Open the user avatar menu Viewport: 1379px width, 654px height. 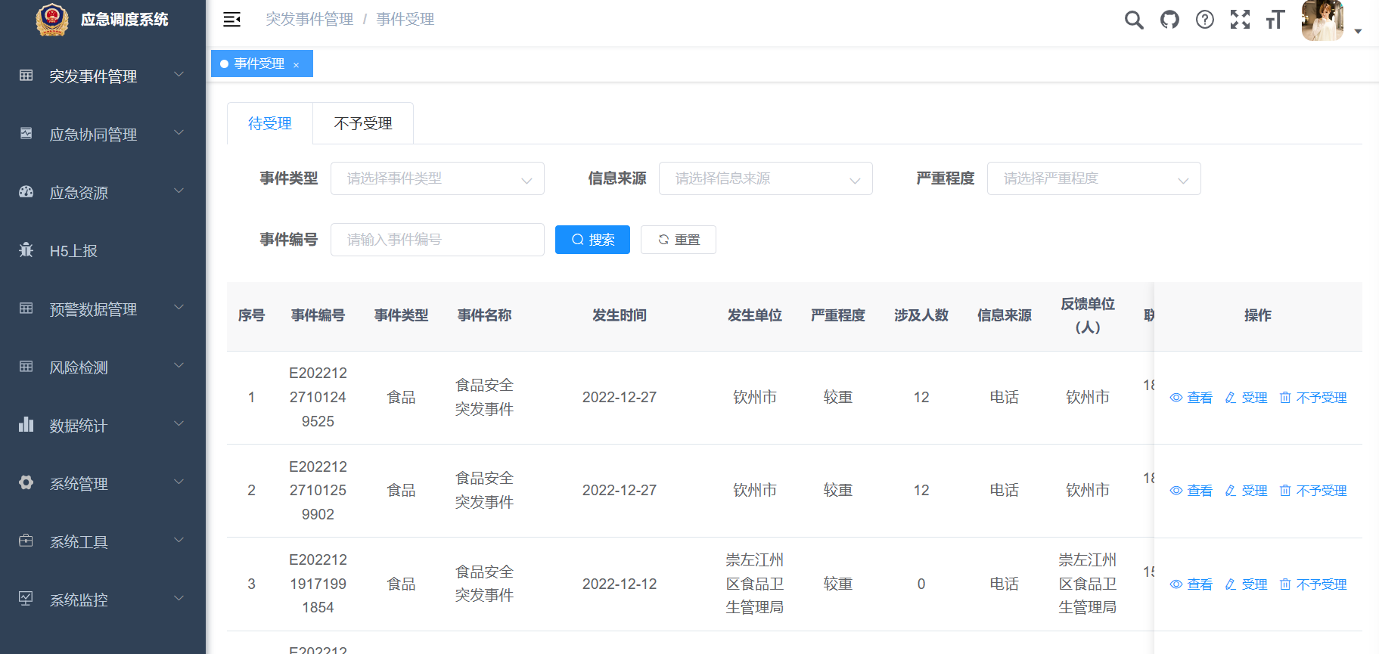click(1322, 20)
